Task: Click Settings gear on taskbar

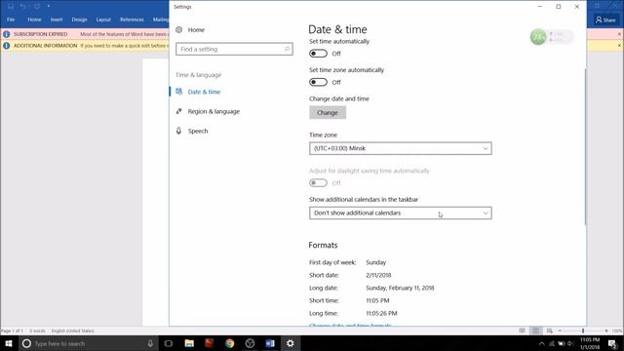Action: pos(291,343)
